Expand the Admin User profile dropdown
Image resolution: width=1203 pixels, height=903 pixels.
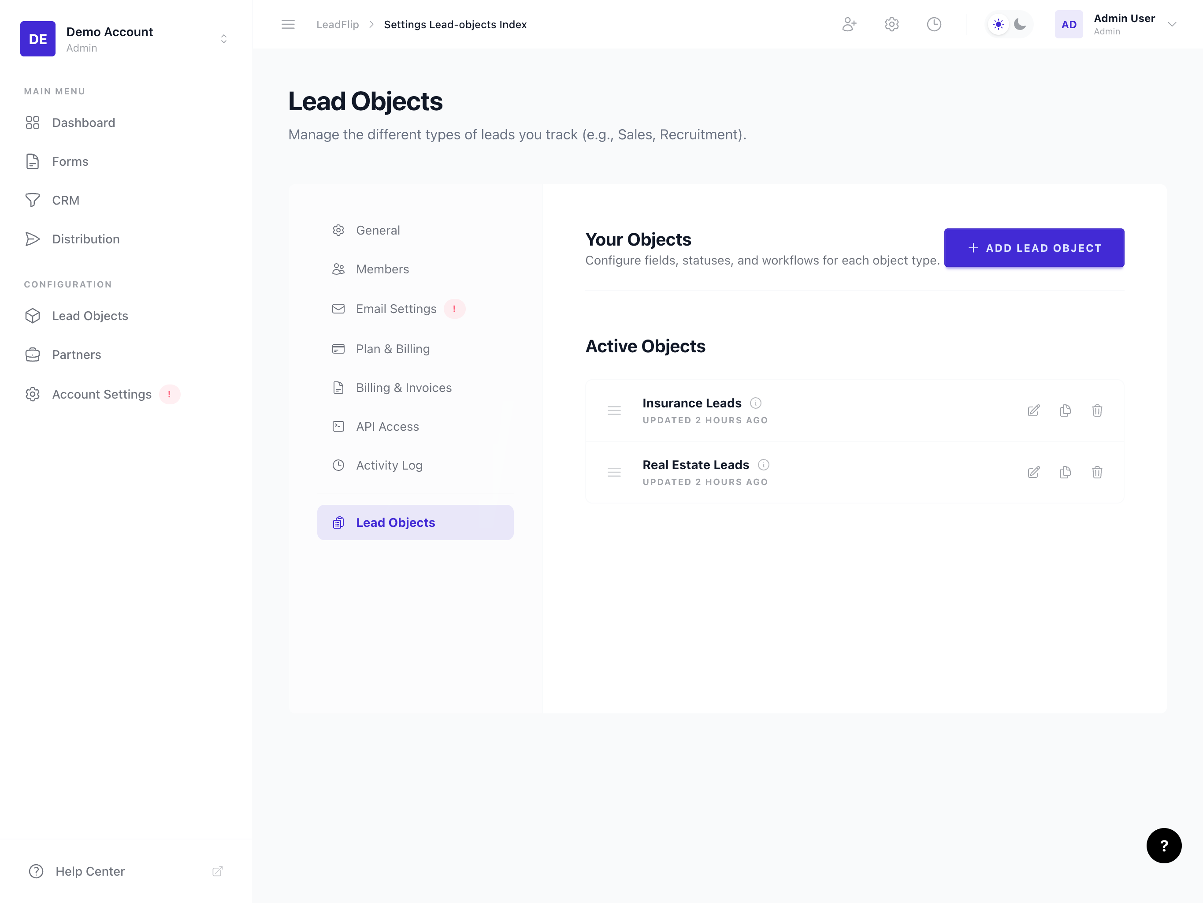point(1171,24)
